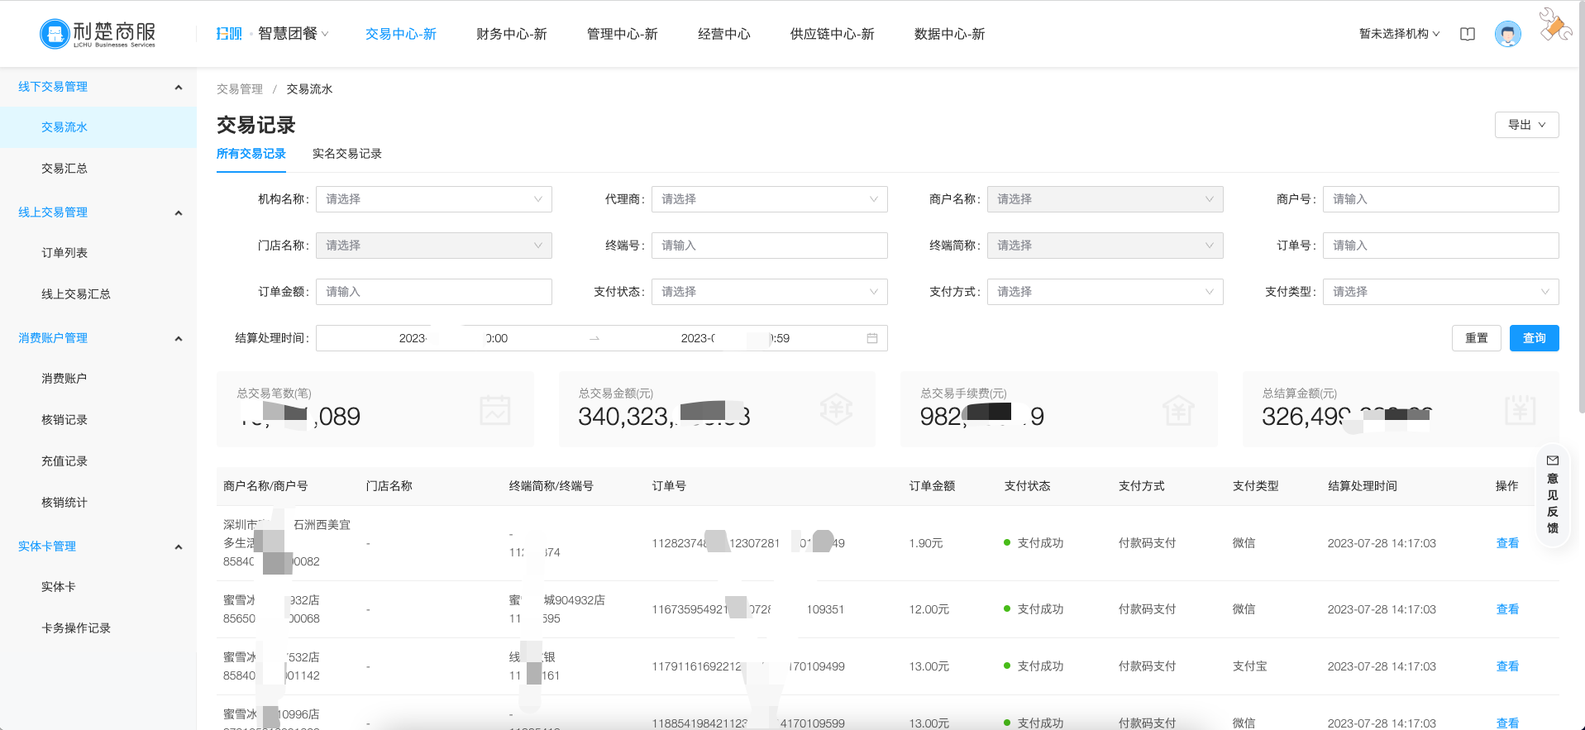Open the 门店名称 select box

point(434,246)
